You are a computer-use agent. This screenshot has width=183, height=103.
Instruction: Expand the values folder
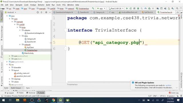coord(10,82)
